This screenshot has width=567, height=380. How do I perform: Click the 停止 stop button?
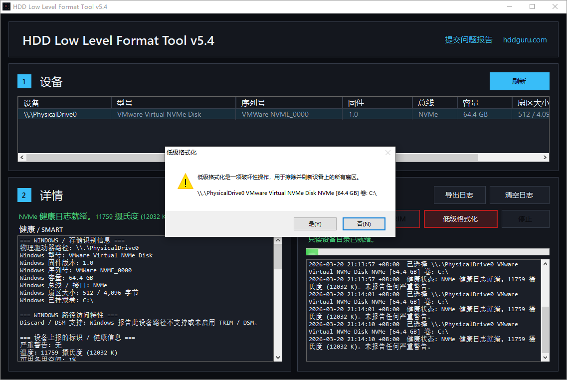point(525,218)
